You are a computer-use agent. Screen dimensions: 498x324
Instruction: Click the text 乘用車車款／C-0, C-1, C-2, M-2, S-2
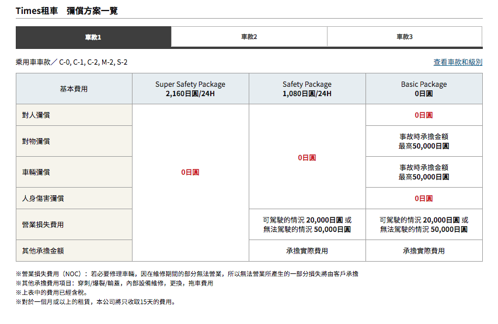71,62
